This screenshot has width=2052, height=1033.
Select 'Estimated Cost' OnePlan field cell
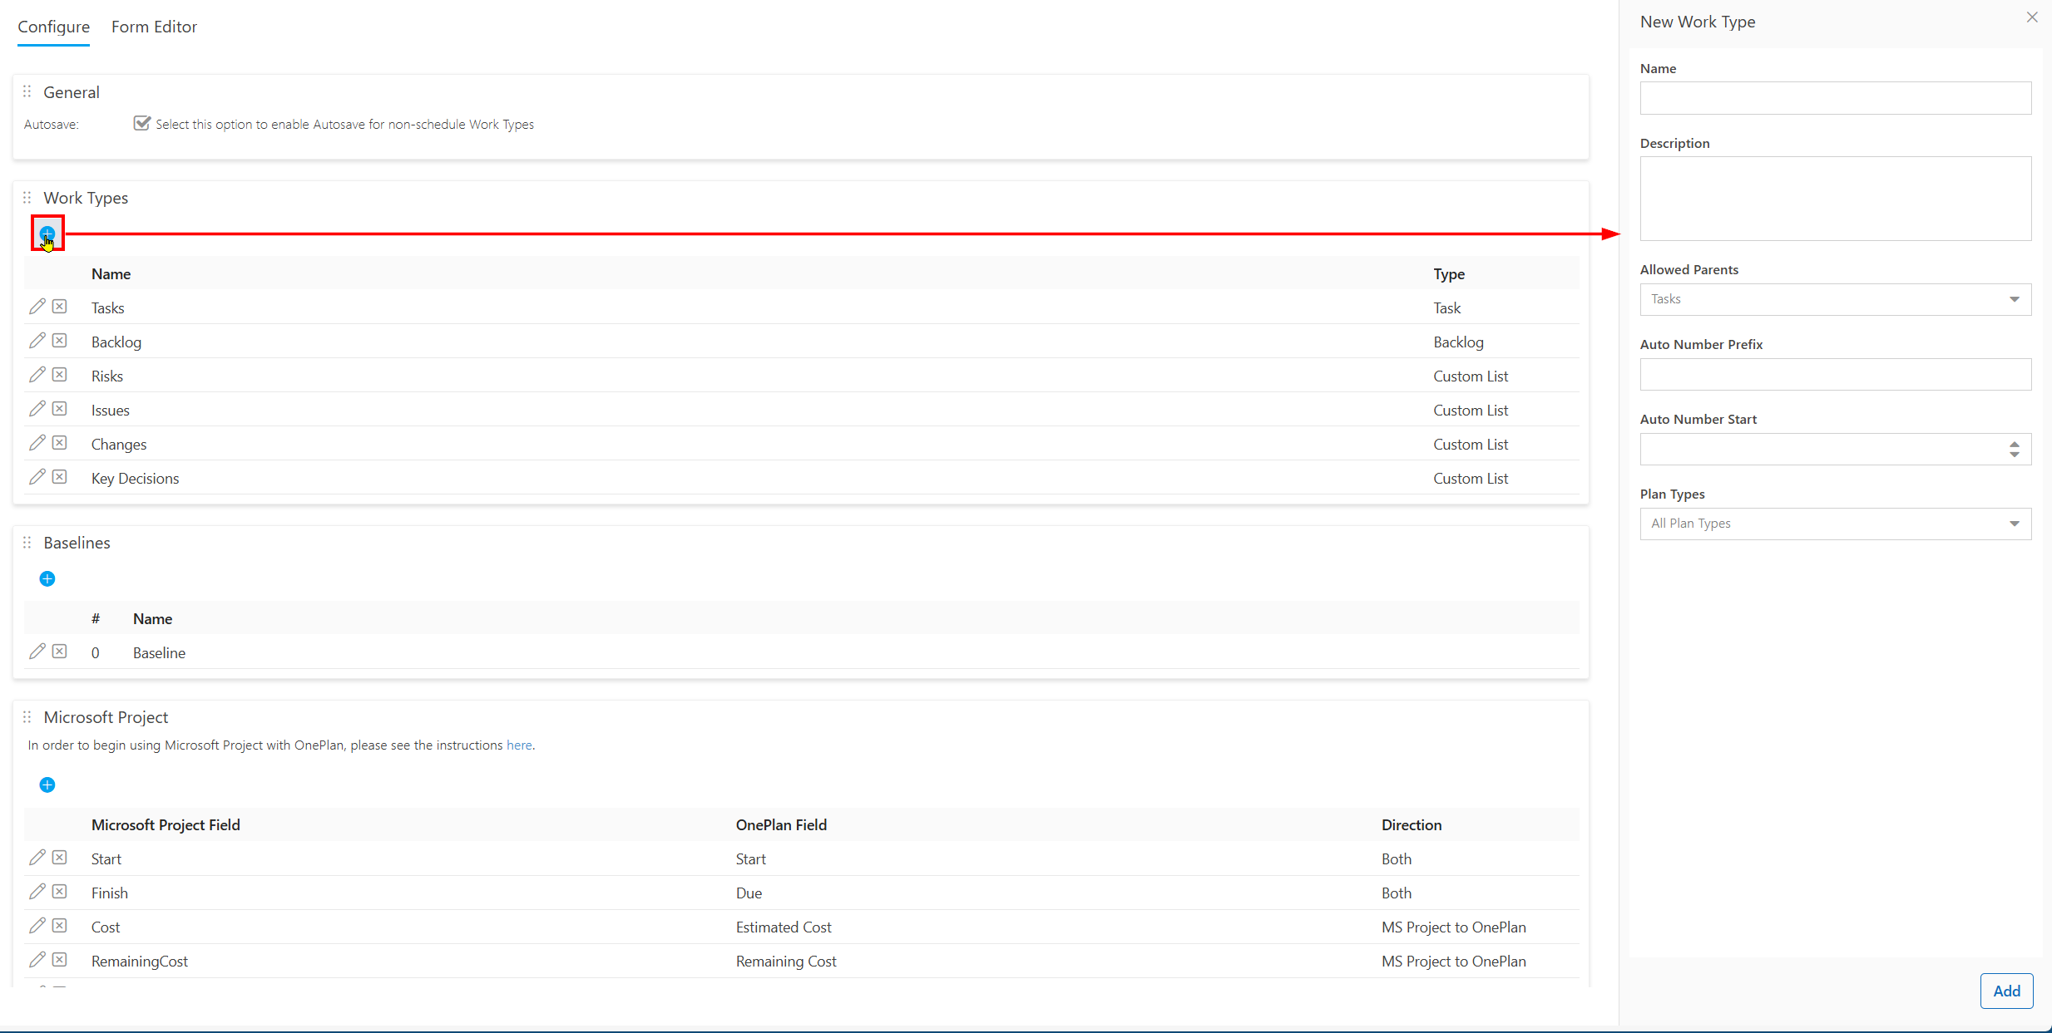coord(784,927)
